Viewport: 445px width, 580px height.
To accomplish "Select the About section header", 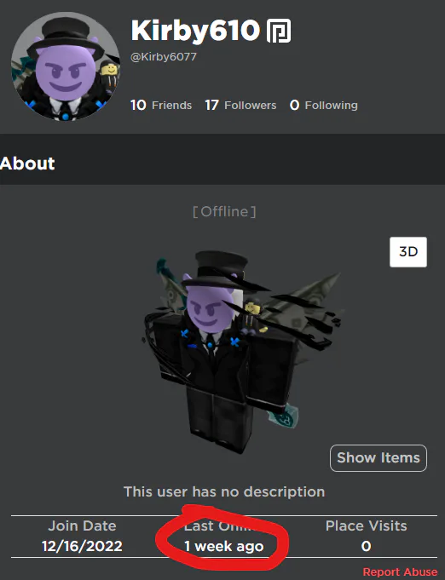I will coord(27,164).
